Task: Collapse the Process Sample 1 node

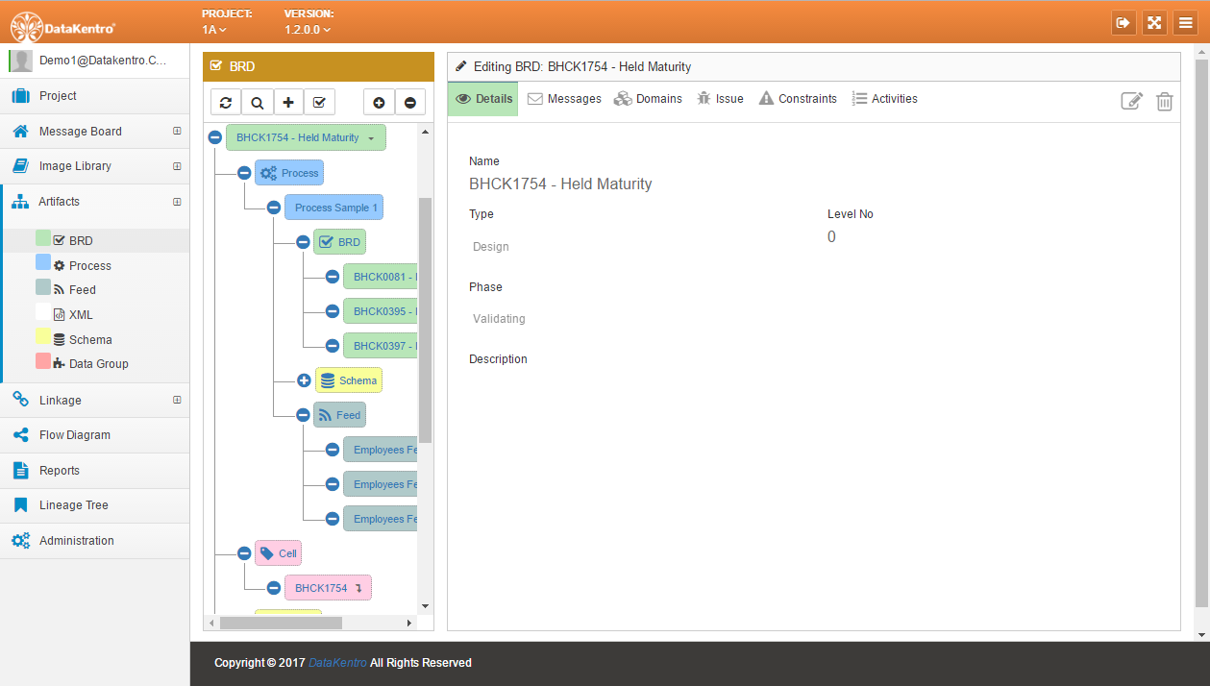Action: 274,208
